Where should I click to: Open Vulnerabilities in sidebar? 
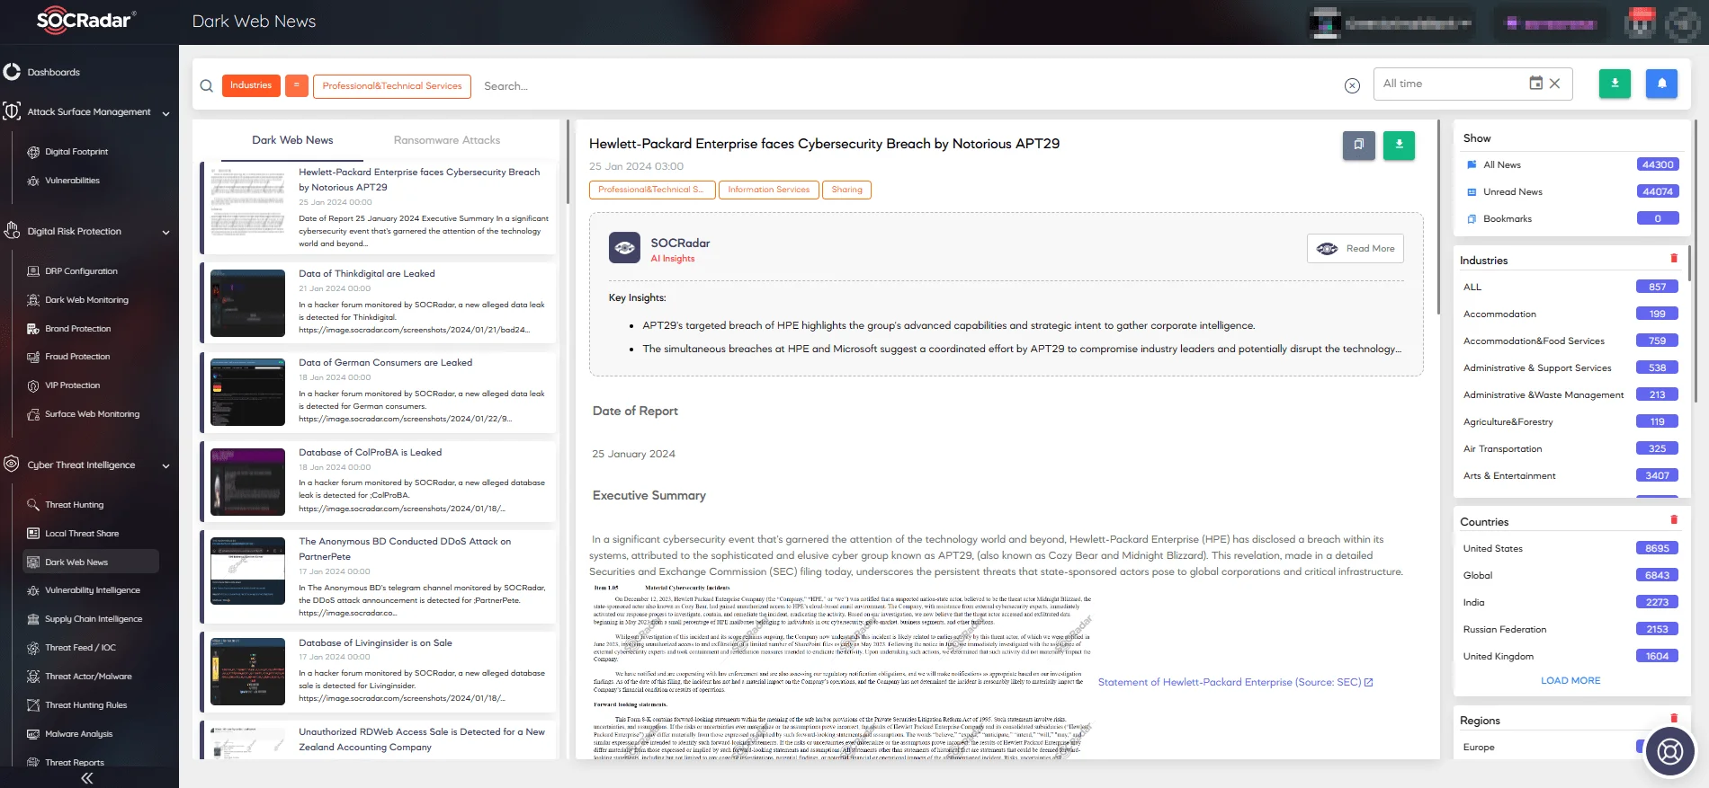point(72,181)
